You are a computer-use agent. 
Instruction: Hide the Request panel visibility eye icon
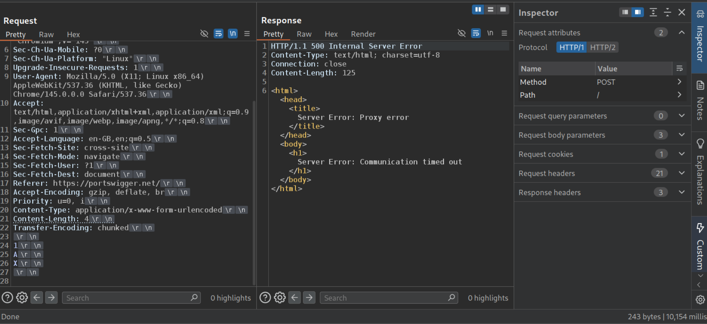point(204,33)
